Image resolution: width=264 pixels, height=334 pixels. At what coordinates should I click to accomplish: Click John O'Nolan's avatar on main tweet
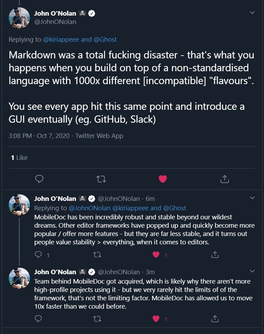pos(19,18)
